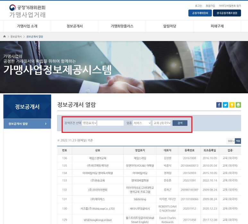
Task: Click the 대표자 column header
Action: [x=167, y=150]
